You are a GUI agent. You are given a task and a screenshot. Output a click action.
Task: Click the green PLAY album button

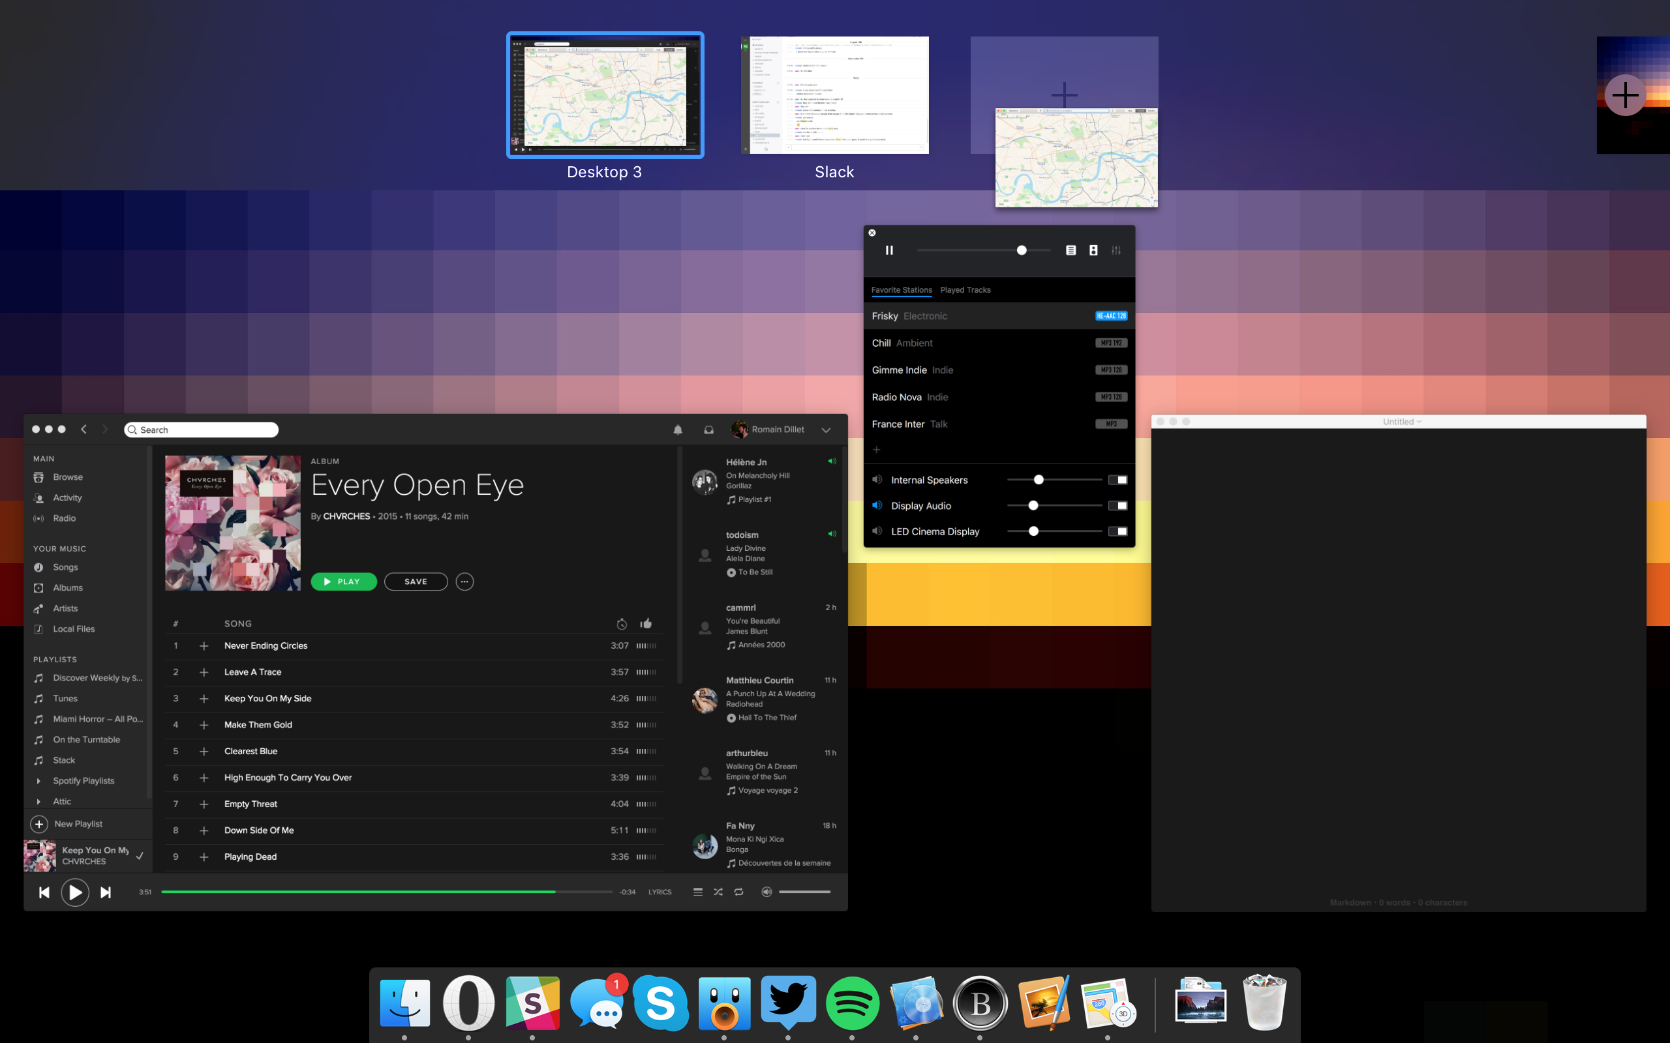343,581
